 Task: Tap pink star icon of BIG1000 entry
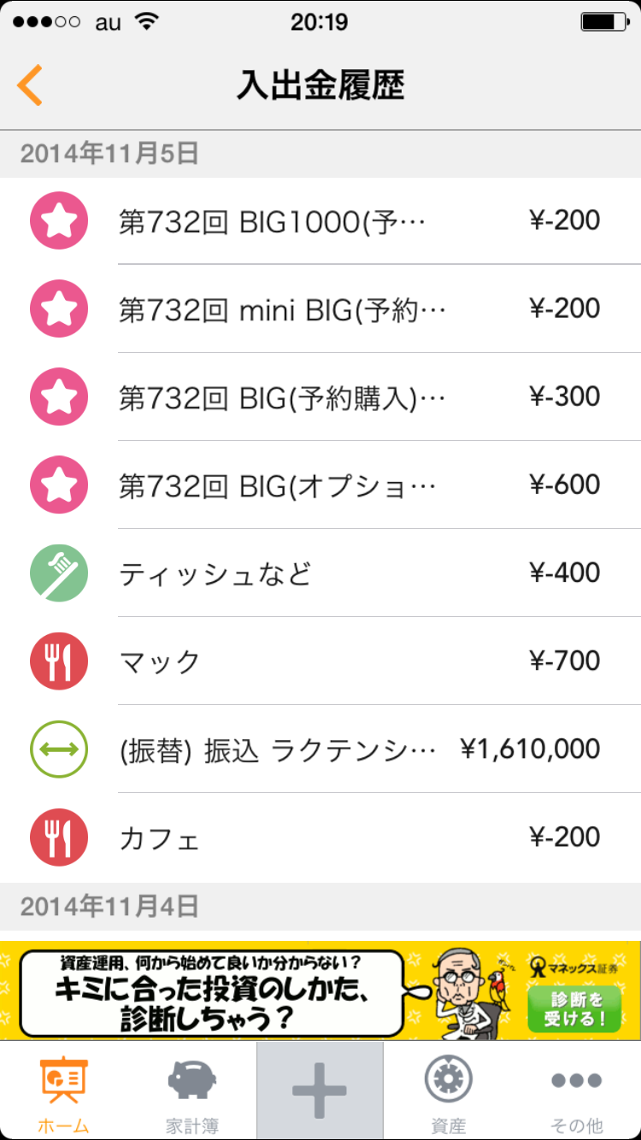click(x=59, y=221)
